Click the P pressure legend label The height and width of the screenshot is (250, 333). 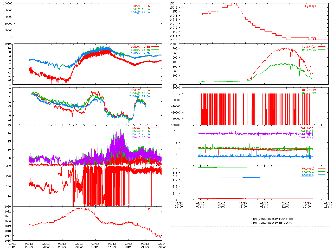(149, 209)
